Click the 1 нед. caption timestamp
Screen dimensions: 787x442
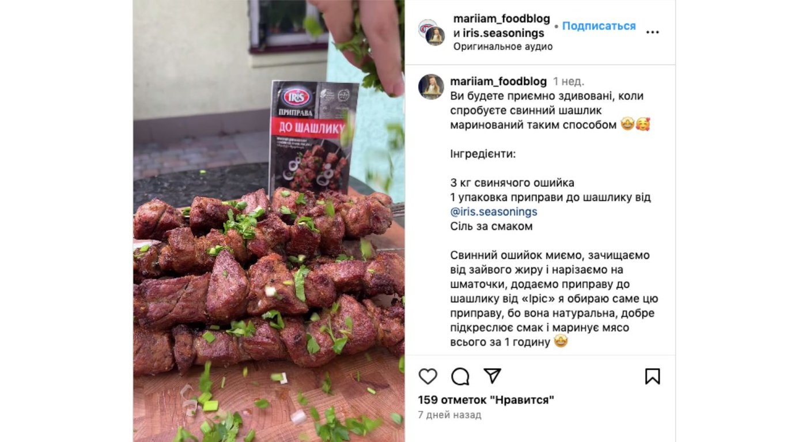coord(569,81)
